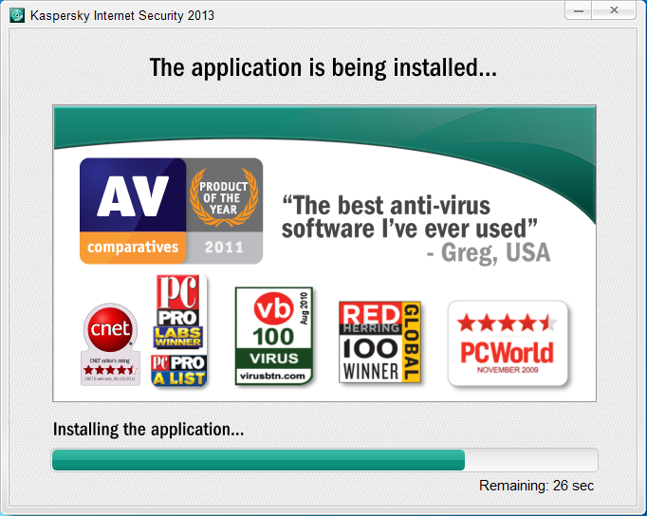Click the "Kaspersky Internet Security 2013" window title
This screenshot has height=516, width=647.
click(x=122, y=16)
